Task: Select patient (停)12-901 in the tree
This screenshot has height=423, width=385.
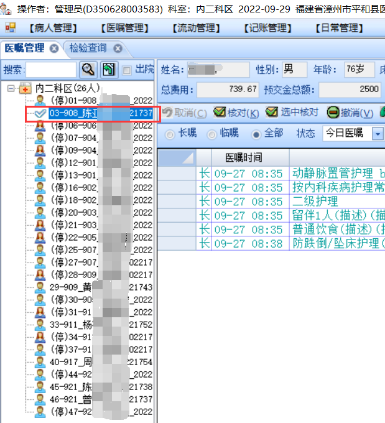Action: pyautogui.click(x=102, y=163)
